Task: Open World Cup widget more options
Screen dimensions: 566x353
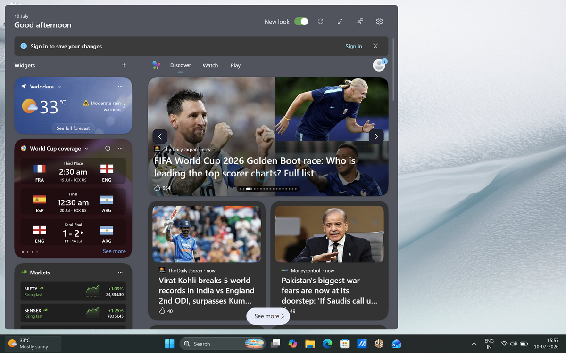Action: click(120, 148)
